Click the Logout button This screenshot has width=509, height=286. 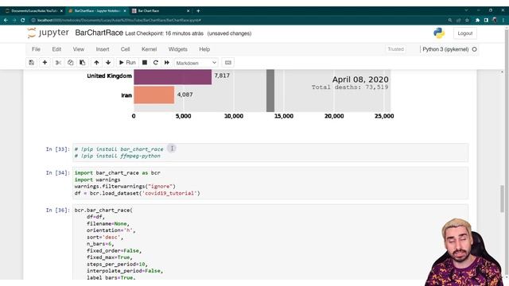(x=464, y=33)
